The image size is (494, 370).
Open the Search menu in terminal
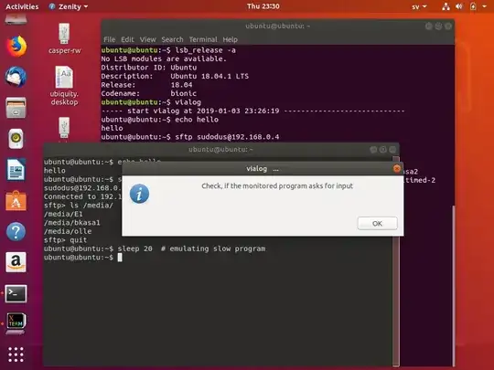coord(172,39)
